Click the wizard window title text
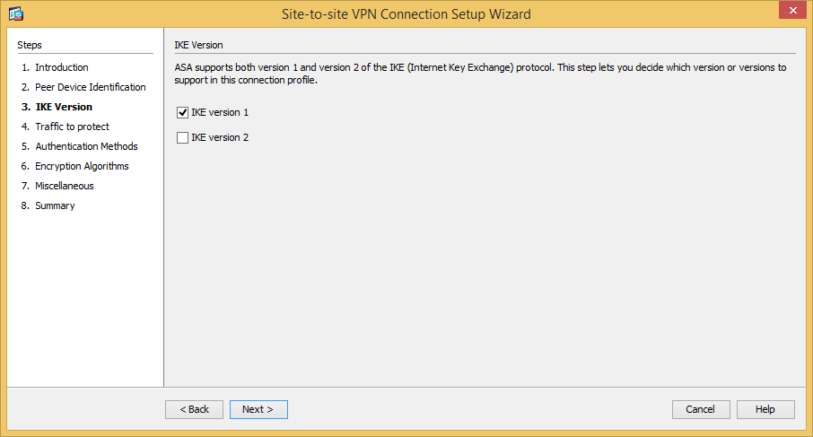 (x=406, y=14)
